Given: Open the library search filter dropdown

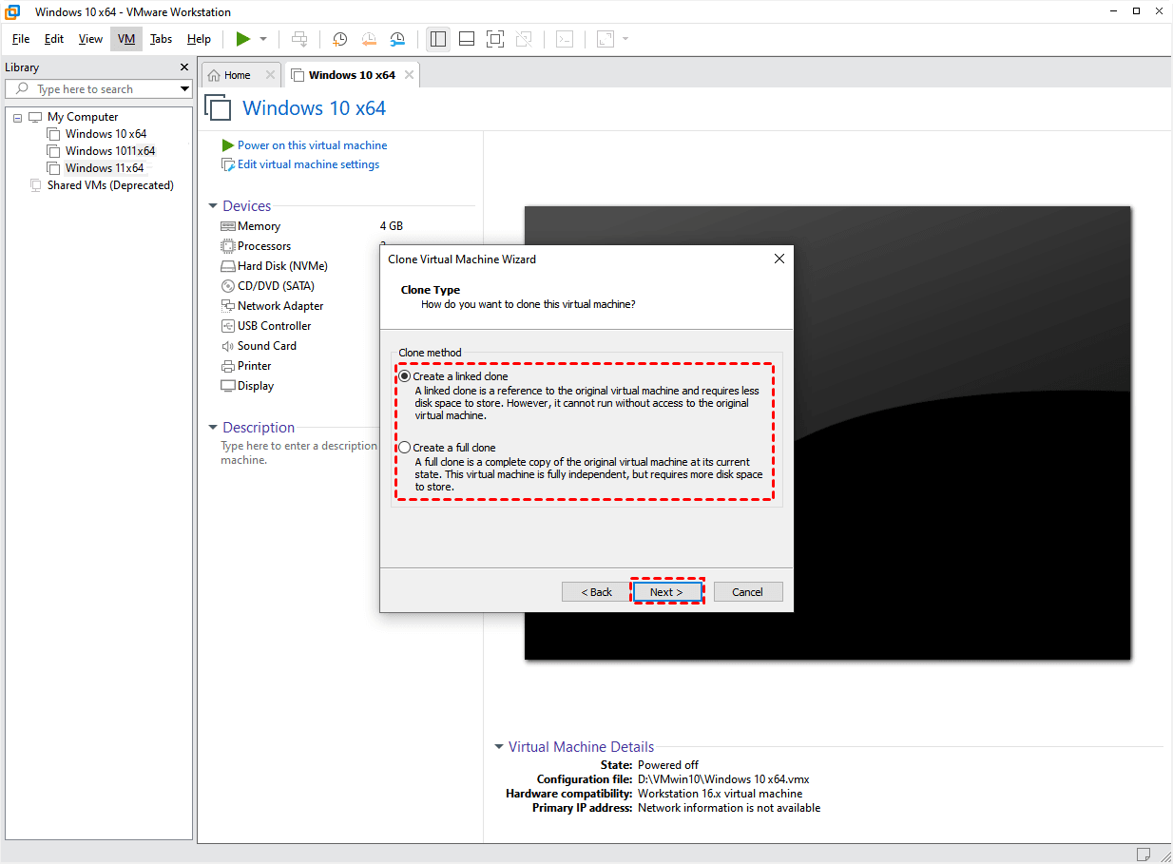Looking at the screenshot, I should pyautogui.click(x=184, y=89).
